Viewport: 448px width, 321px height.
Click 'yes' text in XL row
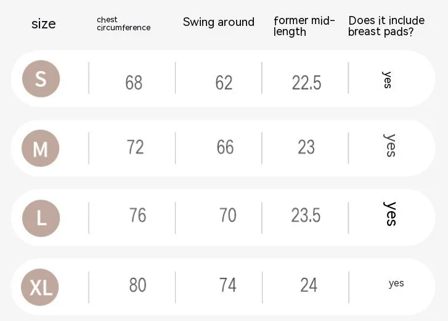tap(396, 283)
